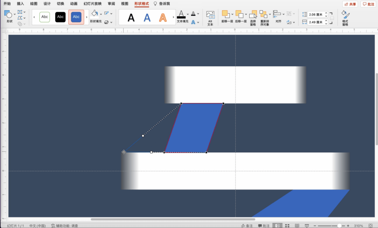378x228 pixels.
Task: Apply the blue Abc shape style
Action: (x=76, y=17)
